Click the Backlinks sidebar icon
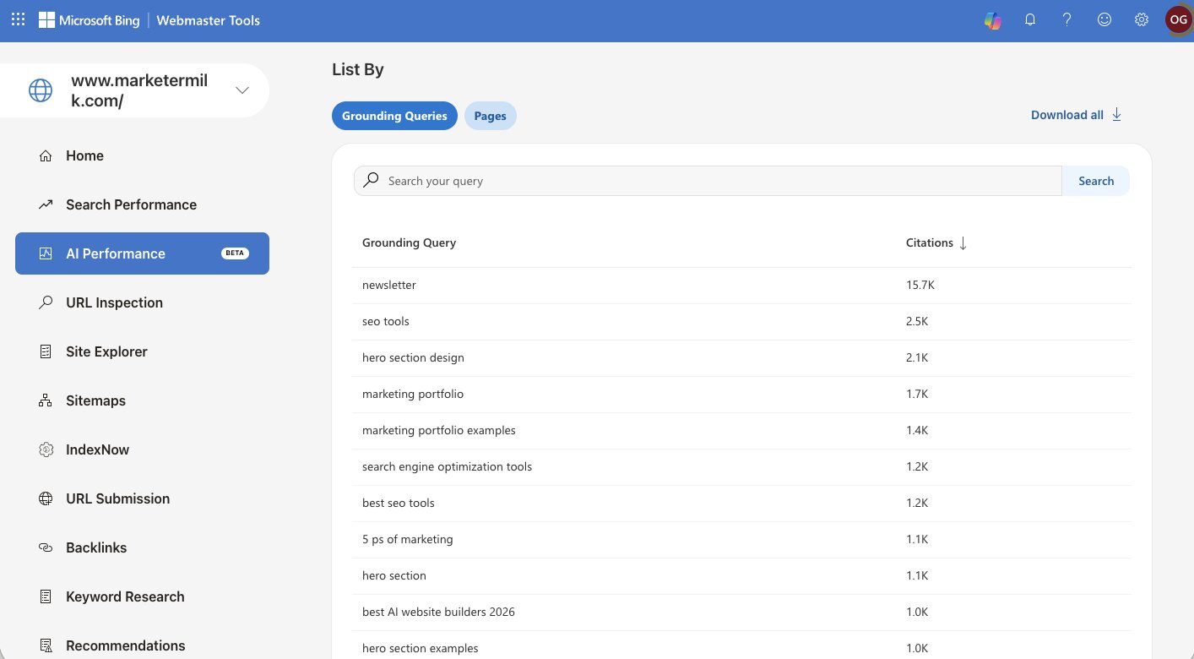This screenshot has height=659, width=1194. click(45, 547)
